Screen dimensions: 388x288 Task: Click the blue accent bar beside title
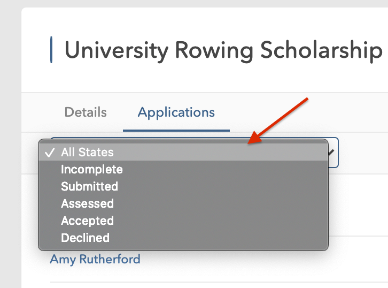coord(51,50)
